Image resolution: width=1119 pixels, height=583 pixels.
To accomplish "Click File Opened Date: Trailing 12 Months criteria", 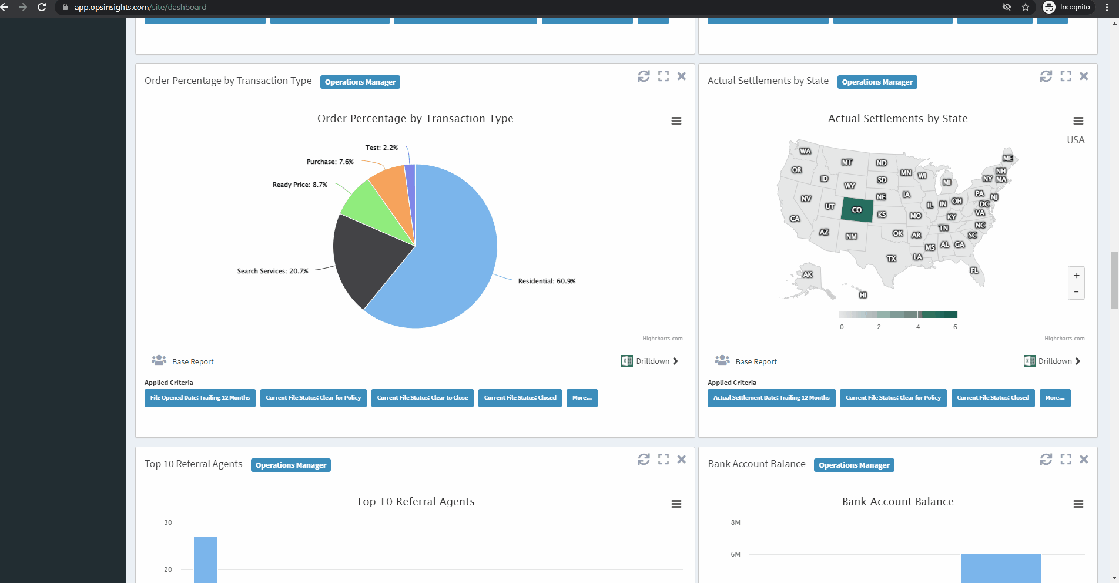I will 200,398.
